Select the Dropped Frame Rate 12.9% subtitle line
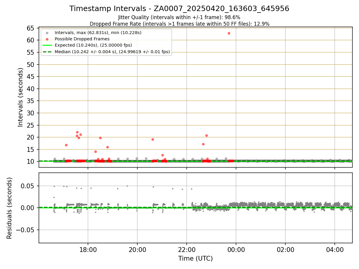The height and width of the screenshot is (269, 359). pos(180,24)
